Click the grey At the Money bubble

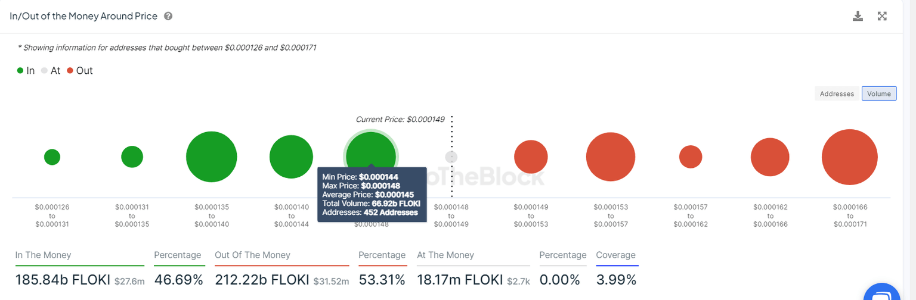point(451,157)
